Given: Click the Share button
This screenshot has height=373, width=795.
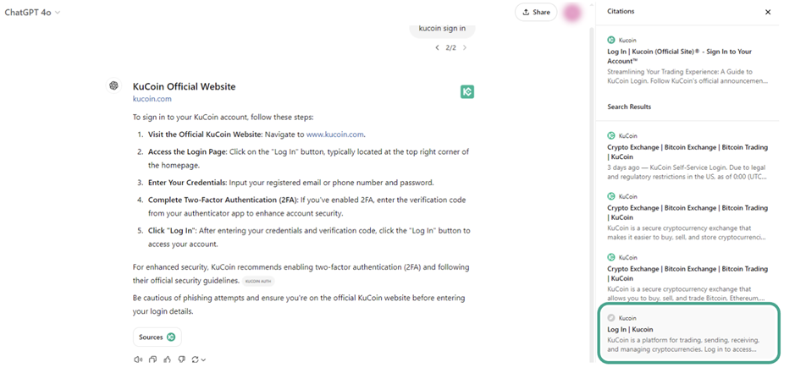Looking at the screenshot, I should pos(536,12).
